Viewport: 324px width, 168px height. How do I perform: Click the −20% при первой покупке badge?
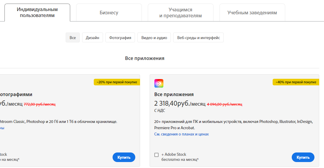click(117, 82)
